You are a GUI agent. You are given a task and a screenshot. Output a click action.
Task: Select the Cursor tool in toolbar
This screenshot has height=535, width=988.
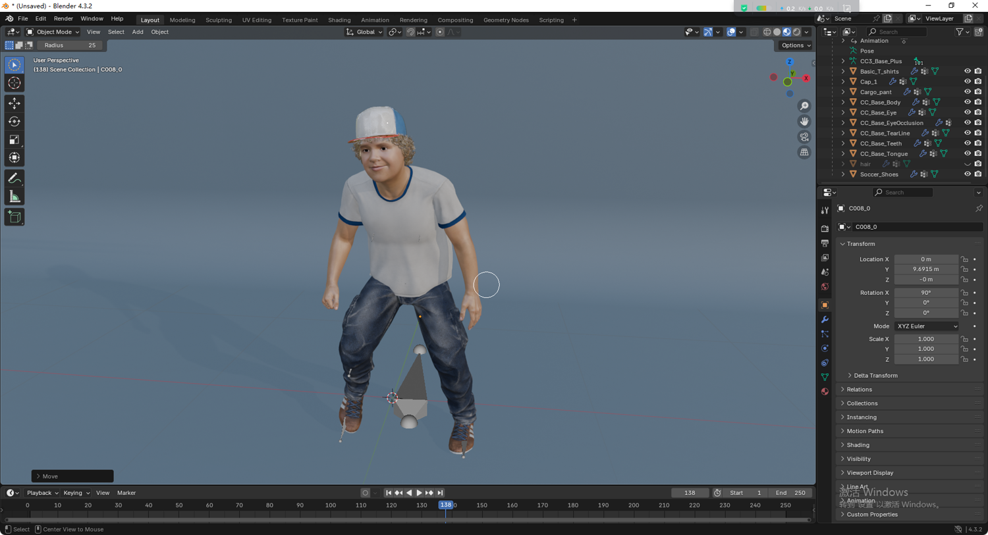(14, 83)
